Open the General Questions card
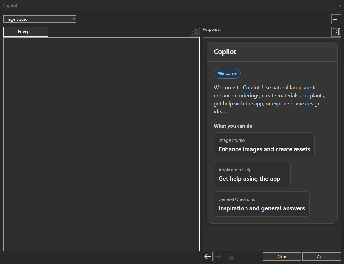This screenshot has width=344, height=264. (262, 204)
